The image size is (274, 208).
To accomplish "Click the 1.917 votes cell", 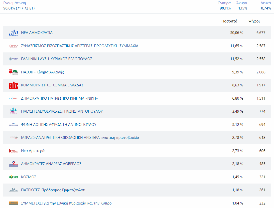I will pyautogui.click(x=261, y=85).
